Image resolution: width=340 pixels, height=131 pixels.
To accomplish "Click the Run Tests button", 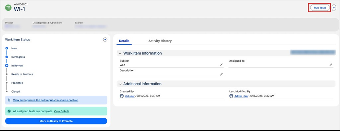I will tap(320, 8).
